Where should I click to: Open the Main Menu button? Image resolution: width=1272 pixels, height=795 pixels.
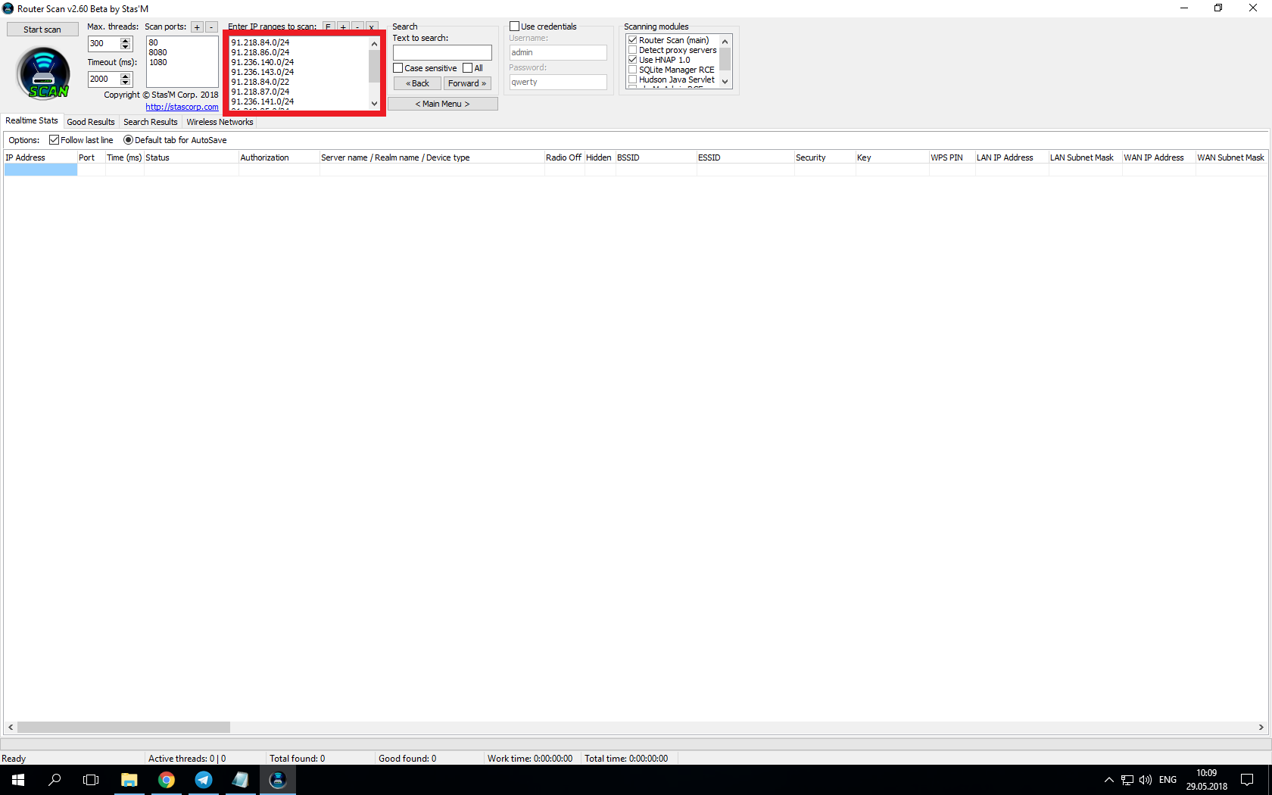point(443,104)
